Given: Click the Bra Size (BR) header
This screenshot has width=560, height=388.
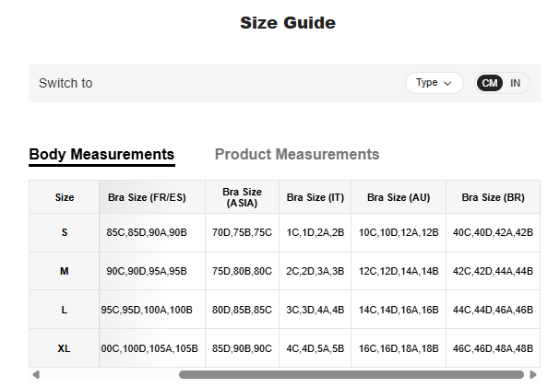Looking at the screenshot, I should [493, 197].
